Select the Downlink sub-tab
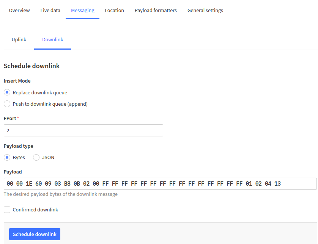The width and height of the screenshot is (318, 244). click(53, 39)
